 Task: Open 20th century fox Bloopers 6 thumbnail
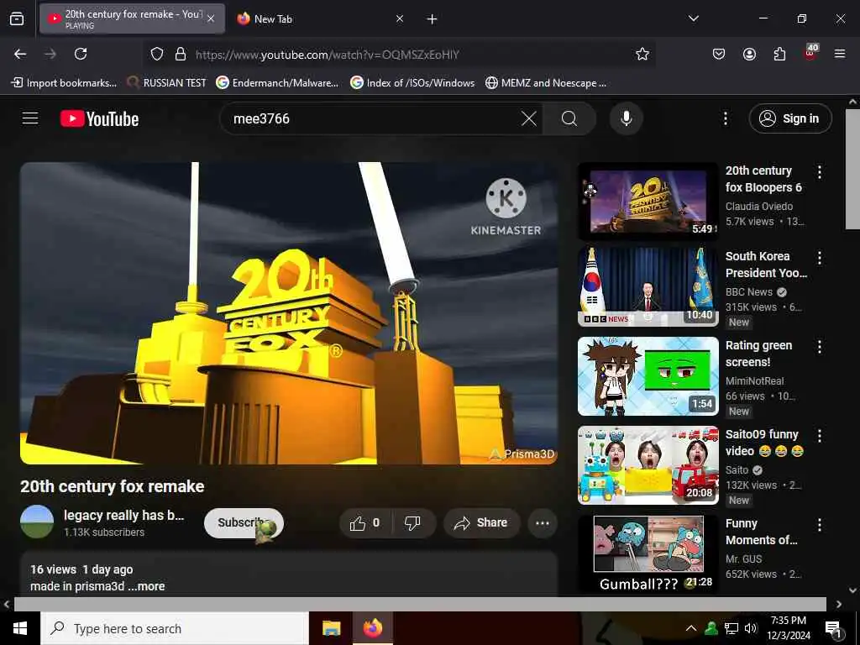point(648,202)
